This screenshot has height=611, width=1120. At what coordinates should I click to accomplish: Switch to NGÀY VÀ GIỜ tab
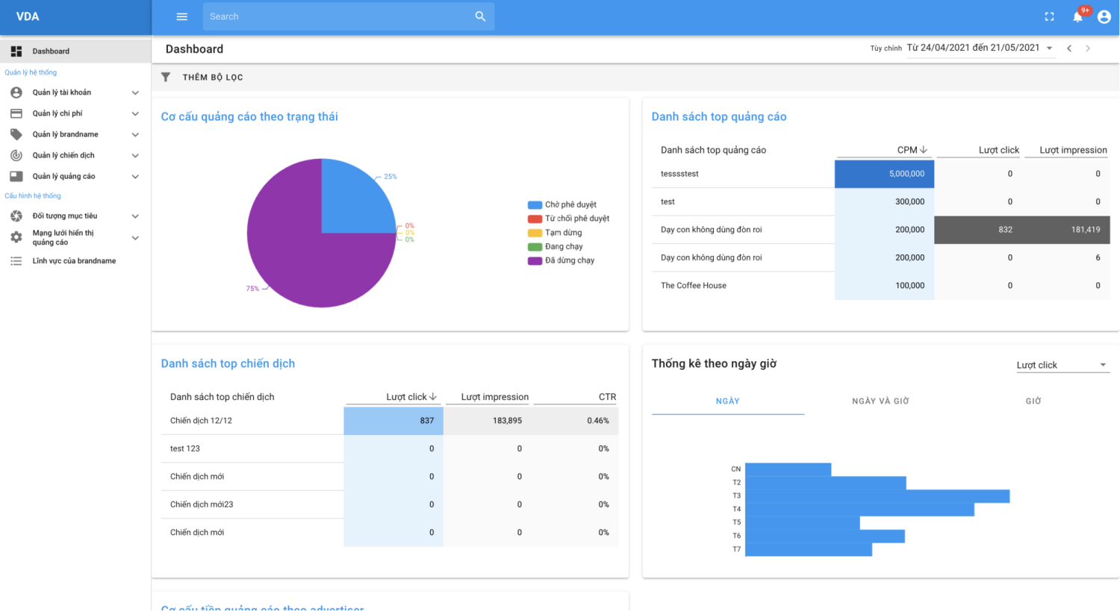tap(880, 401)
